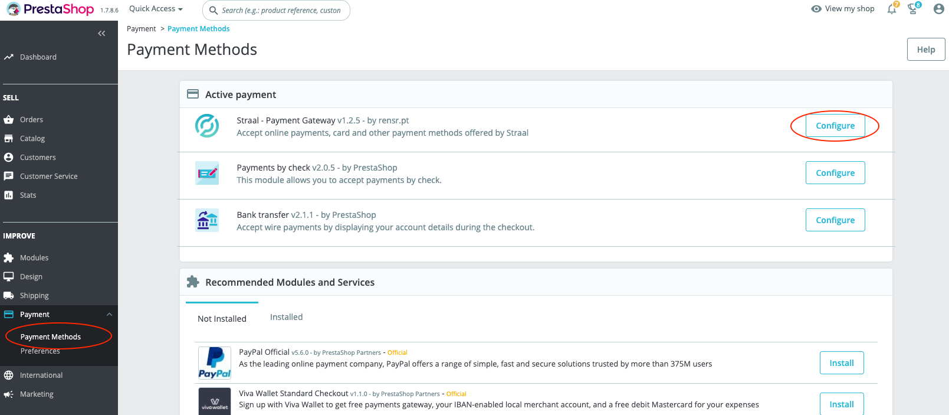Click the PrestaShop logo
The image size is (949, 415).
pos(50,9)
